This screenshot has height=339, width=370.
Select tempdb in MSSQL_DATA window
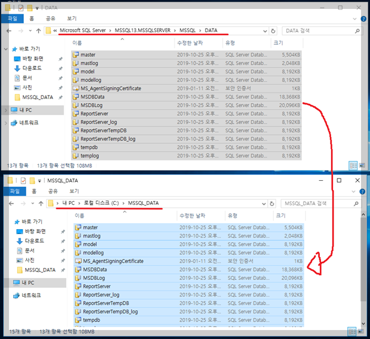[x=188, y=320]
